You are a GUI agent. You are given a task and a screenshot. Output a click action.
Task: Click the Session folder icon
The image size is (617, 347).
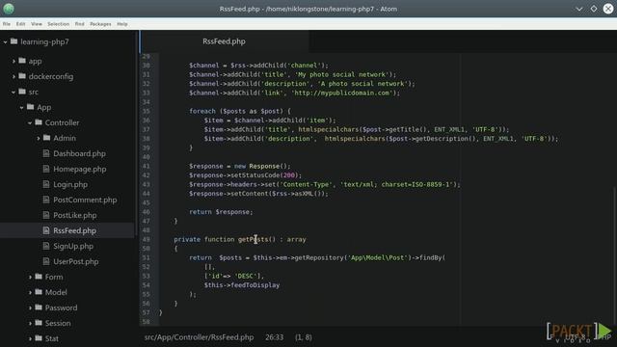point(39,323)
